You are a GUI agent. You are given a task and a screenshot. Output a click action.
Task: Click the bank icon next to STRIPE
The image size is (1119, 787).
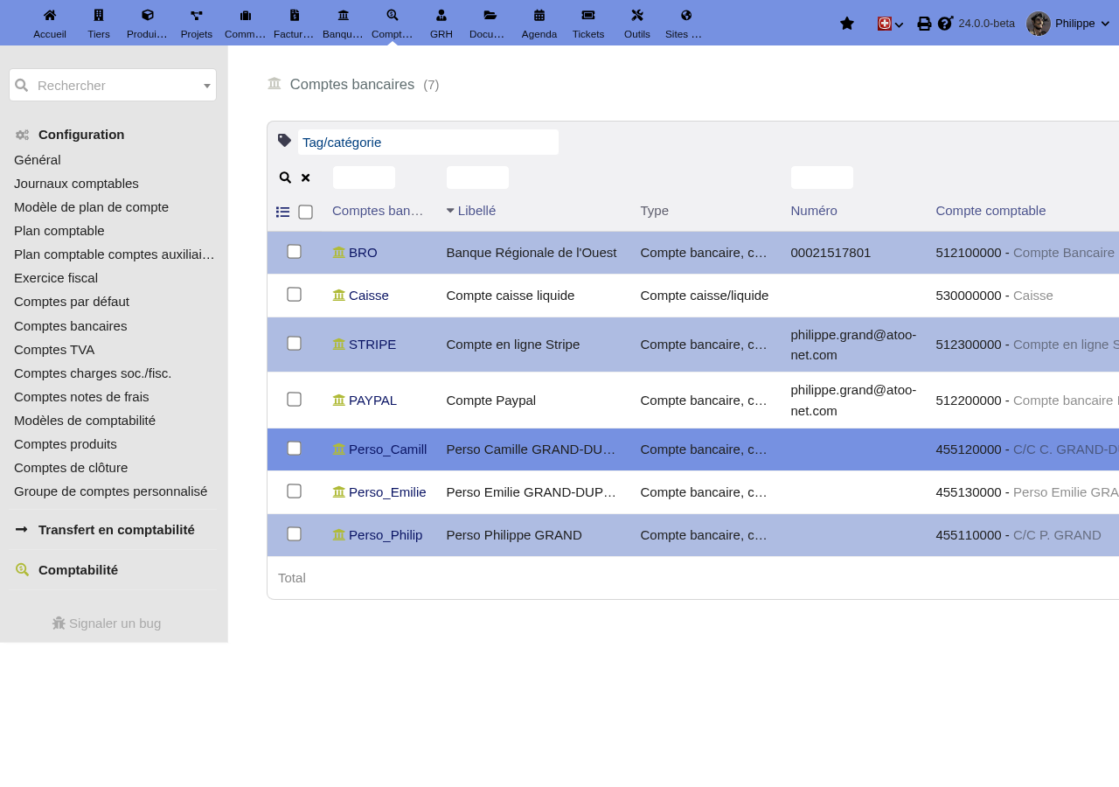click(339, 345)
